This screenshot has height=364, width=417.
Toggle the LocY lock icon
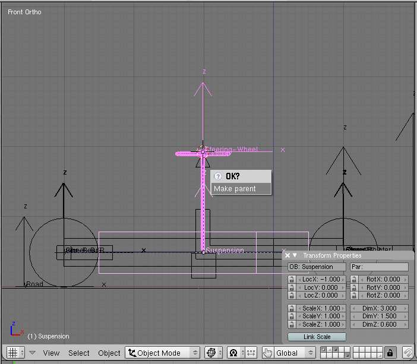pyautogui.click(x=292, y=287)
